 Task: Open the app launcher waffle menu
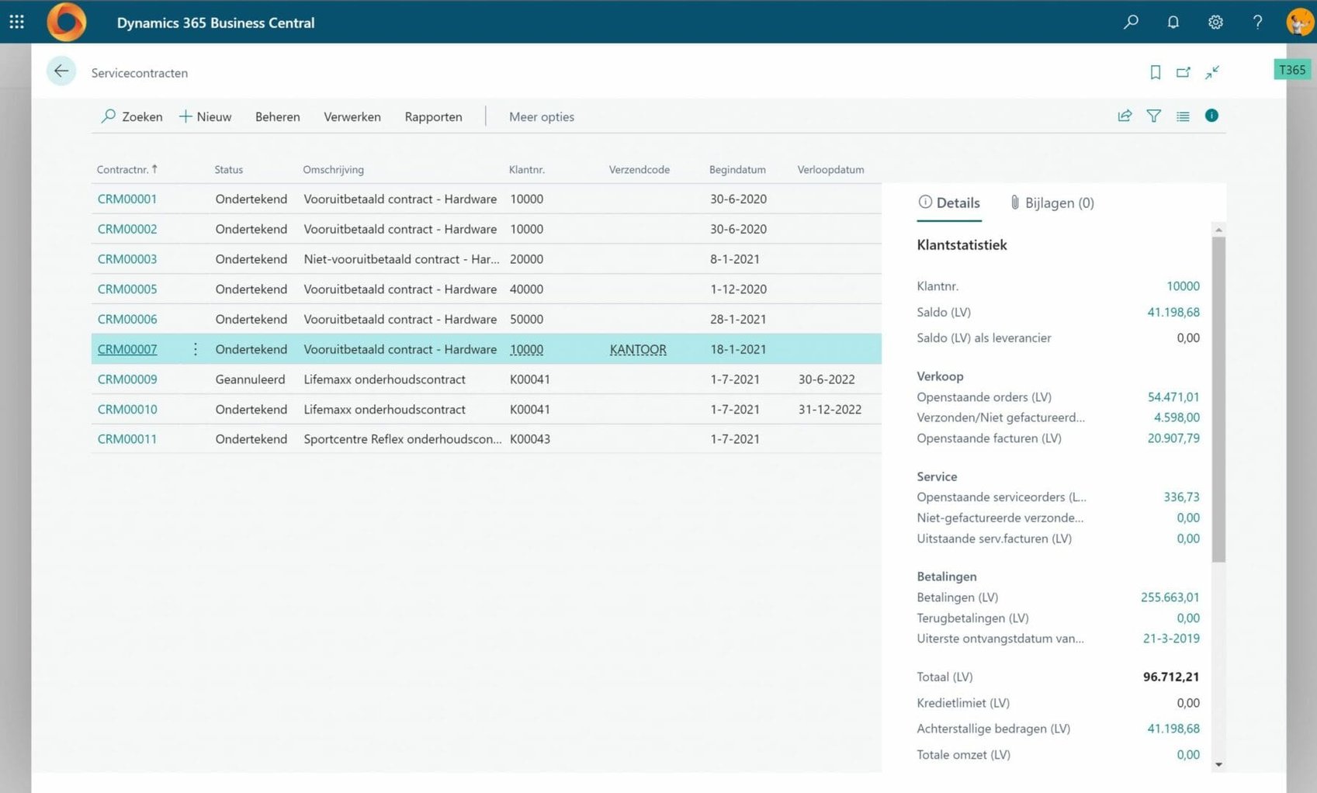[x=16, y=22]
